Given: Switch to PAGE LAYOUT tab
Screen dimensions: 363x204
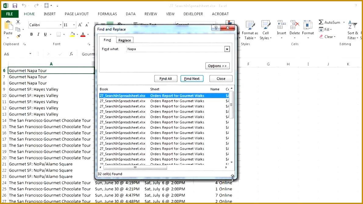Looking at the screenshot, I should (77, 14).
